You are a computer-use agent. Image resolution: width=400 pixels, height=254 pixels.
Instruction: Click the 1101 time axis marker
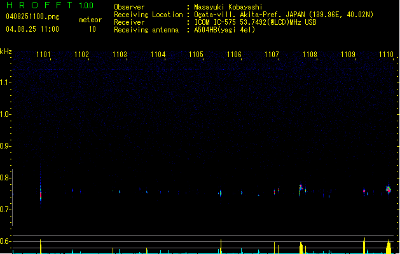click(x=43, y=55)
